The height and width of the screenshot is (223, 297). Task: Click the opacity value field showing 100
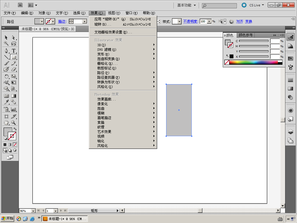tap(203, 21)
